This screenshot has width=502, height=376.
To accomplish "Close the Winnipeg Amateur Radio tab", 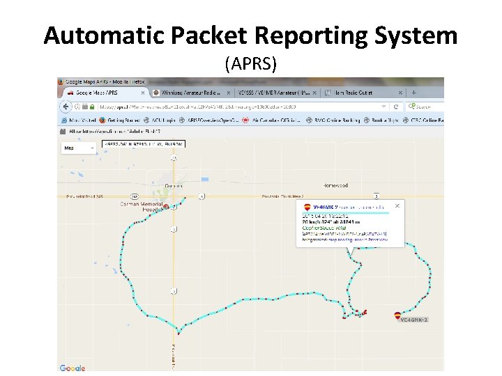I will tap(229, 93).
